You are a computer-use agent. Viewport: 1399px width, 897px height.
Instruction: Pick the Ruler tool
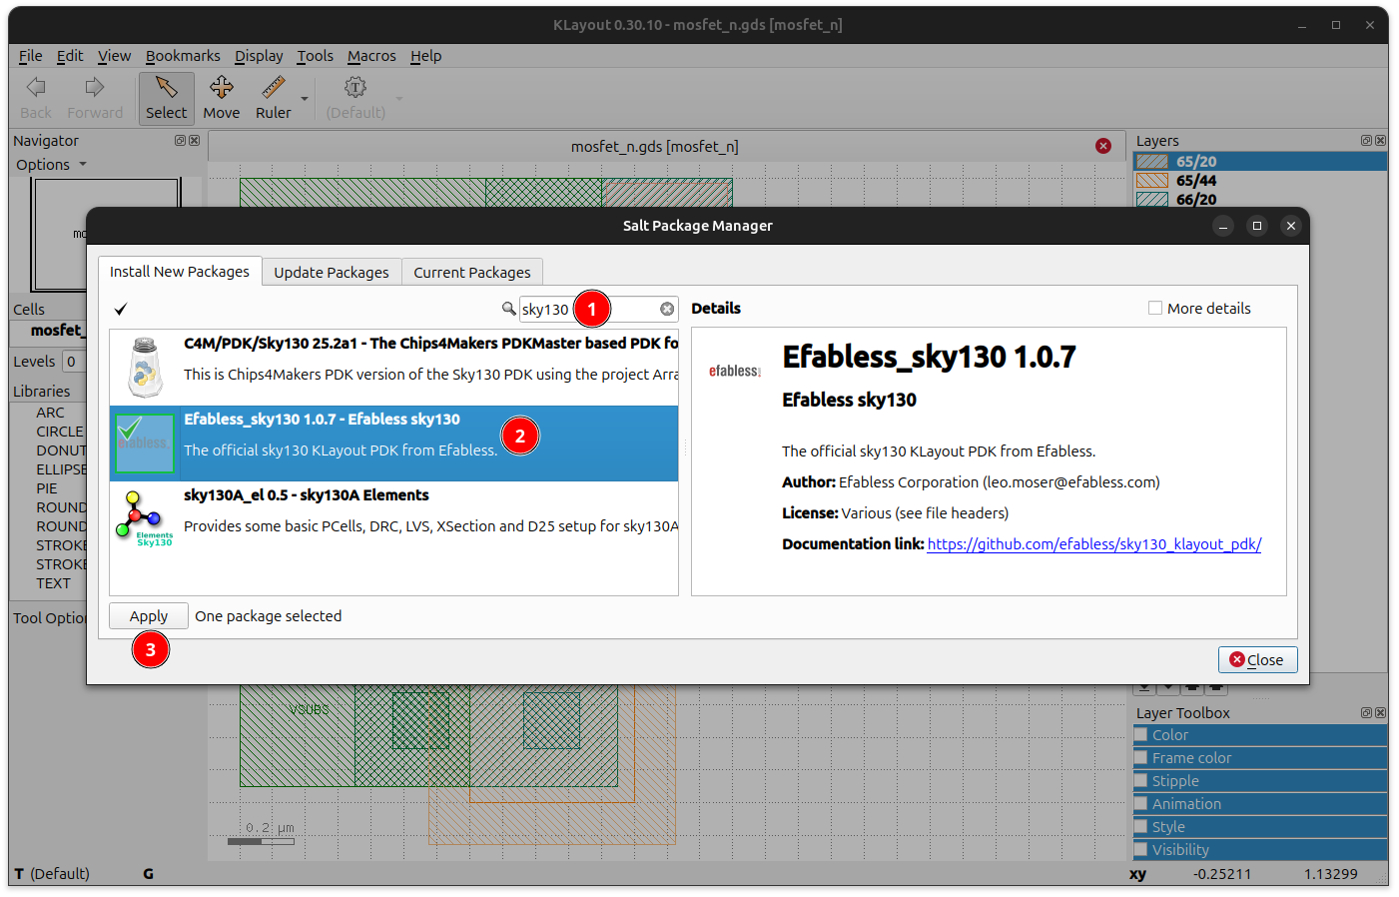click(274, 98)
